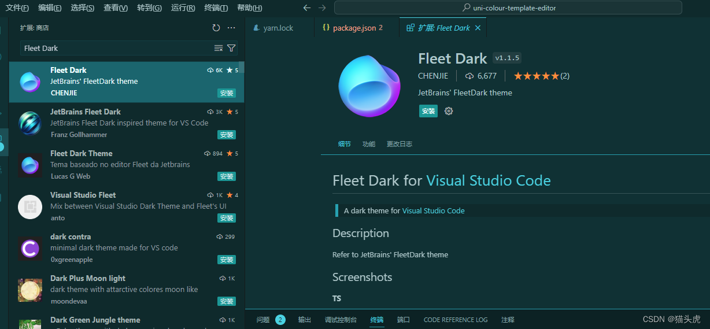Open the 问题 problems panel tab
The width and height of the screenshot is (710, 329).
pyautogui.click(x=263, y=320)
